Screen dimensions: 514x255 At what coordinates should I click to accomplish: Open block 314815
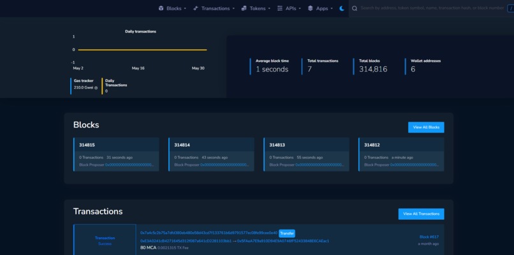pyautogui.click(x=87, y=145)
